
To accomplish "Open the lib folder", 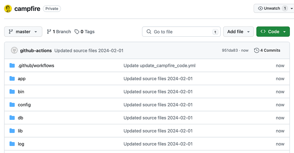I will [x=20, y=131].
